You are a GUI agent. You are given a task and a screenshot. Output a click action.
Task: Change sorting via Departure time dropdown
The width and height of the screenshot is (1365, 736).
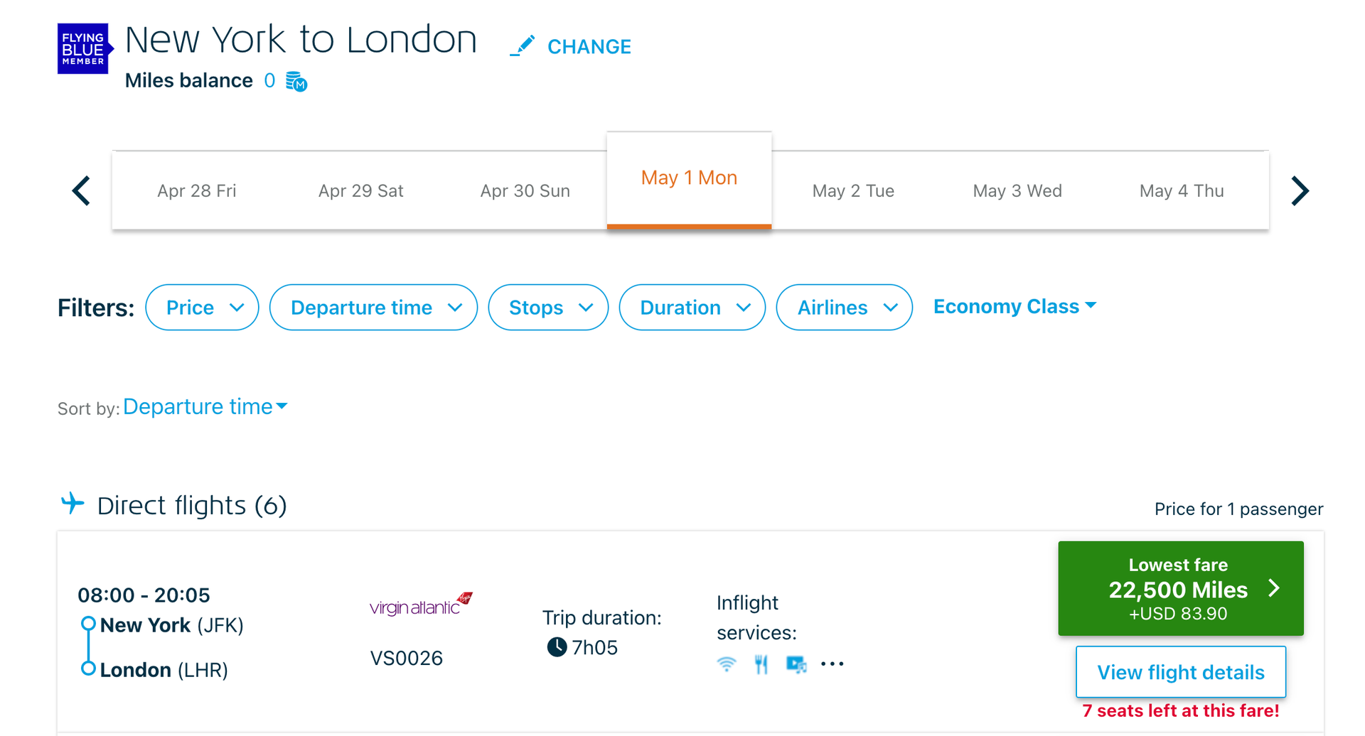205,406
